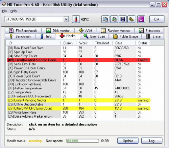Click the 0:39 countdown timer

tap(105, 141)
